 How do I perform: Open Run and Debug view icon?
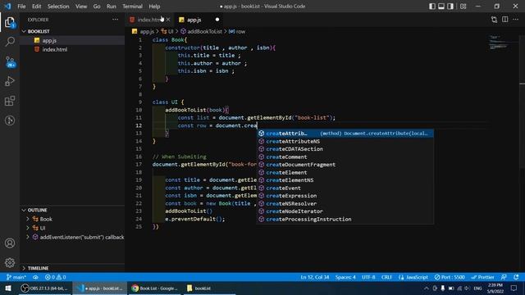click(10, 81)
